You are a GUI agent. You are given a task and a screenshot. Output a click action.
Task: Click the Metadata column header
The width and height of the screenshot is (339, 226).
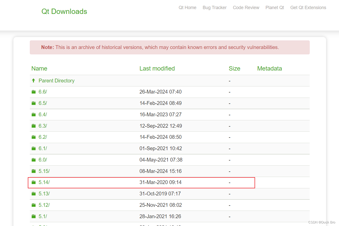(269, 69)
